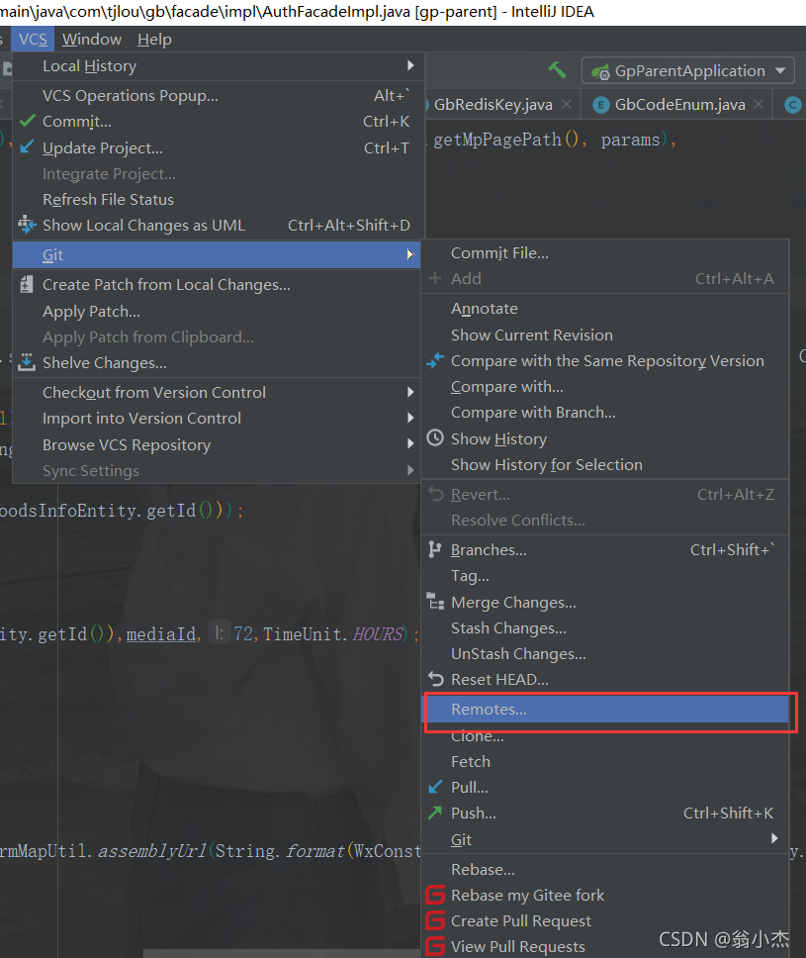Choose Show History for Selection

(605, 465)
